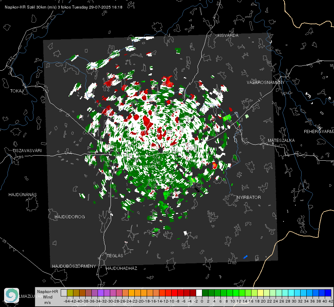The image size is (334, 307).
Task: Select the KISVÁRDA city label
Action: [228, 35]
